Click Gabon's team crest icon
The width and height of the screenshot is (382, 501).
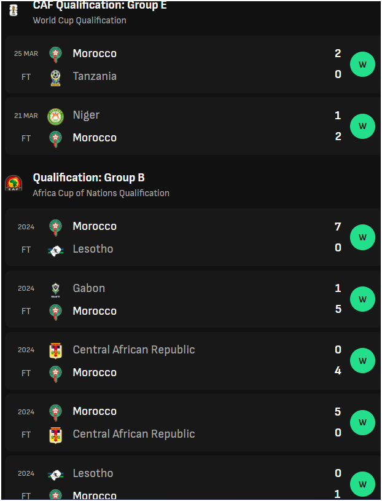55,290
